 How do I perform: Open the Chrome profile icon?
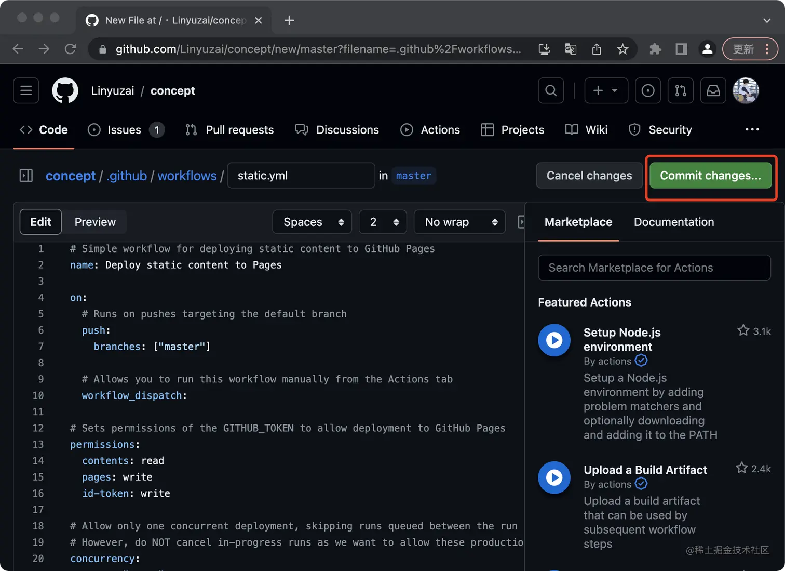pyautogui.click(x=707, y=49)
